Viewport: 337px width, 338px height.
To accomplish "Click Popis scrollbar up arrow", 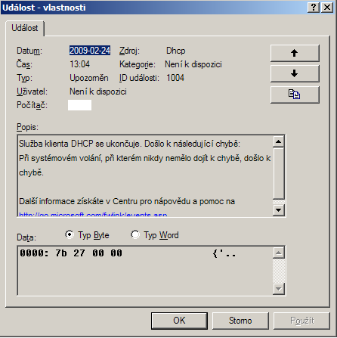I will tap(279, 142).
